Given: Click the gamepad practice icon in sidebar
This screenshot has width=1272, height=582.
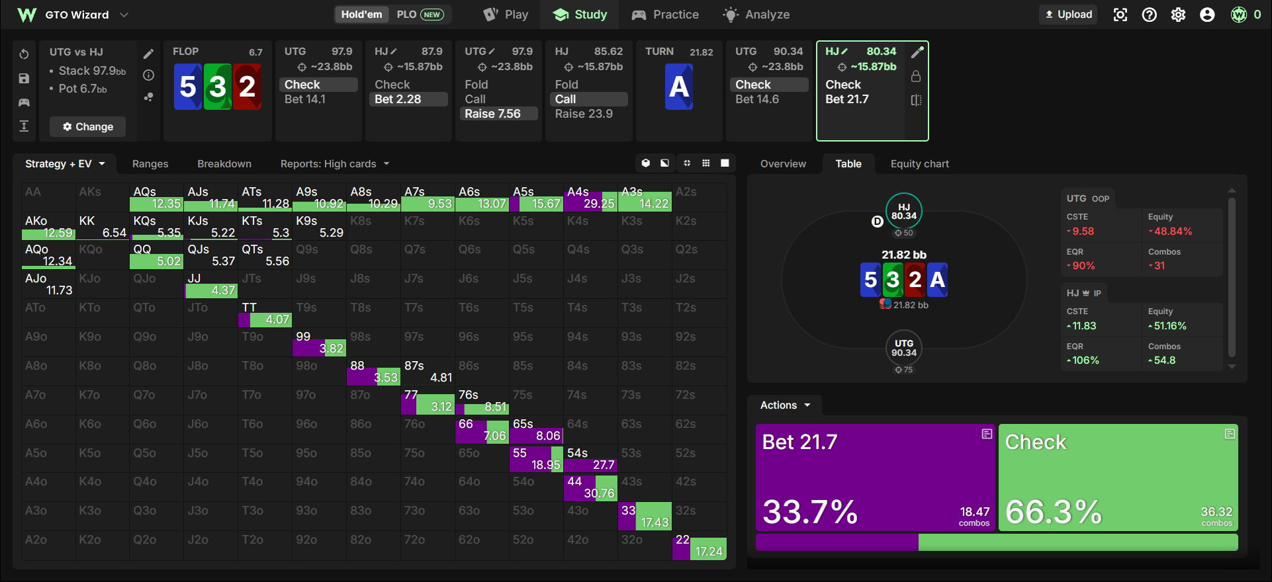Looking at the screenshot, I should (24, 102).
